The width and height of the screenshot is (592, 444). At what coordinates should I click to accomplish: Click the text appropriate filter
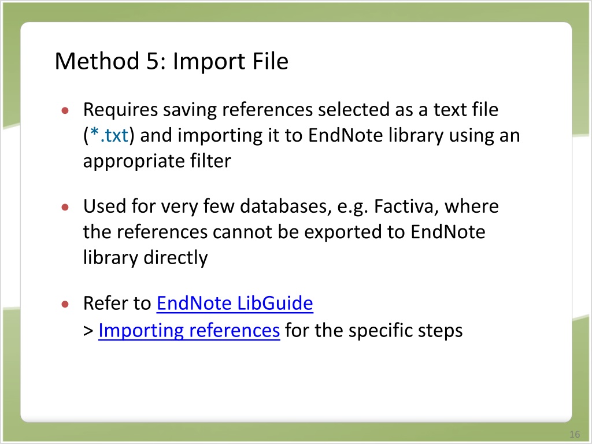click(157, 161)
